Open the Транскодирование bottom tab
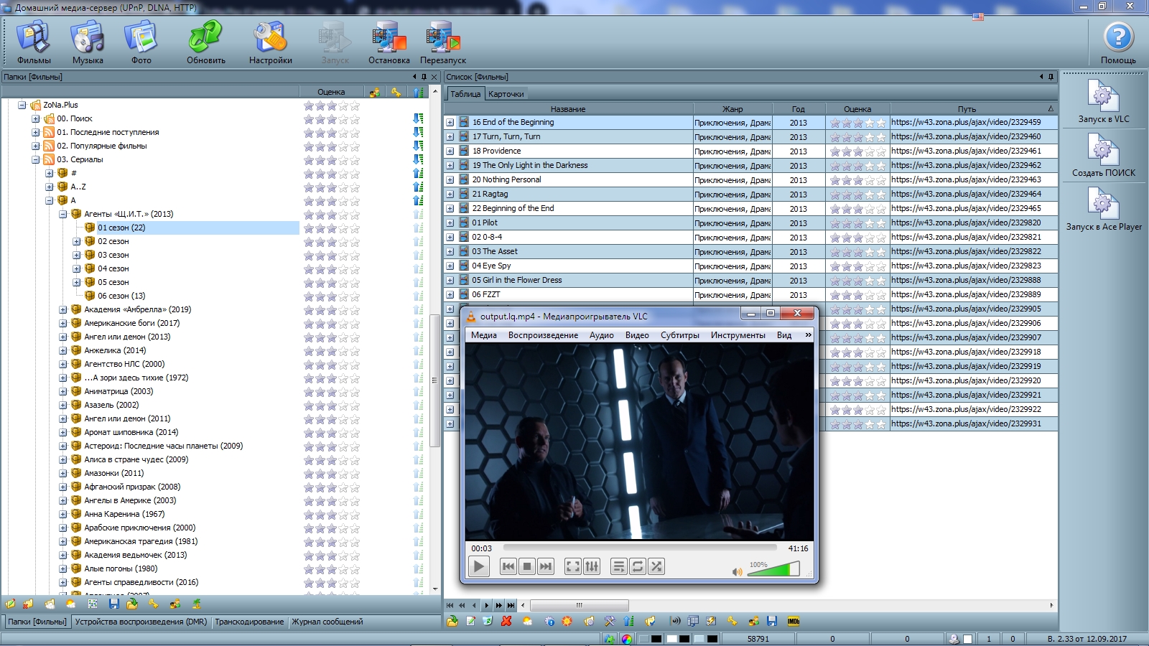The image size is (1149, 646). point(249,622)
